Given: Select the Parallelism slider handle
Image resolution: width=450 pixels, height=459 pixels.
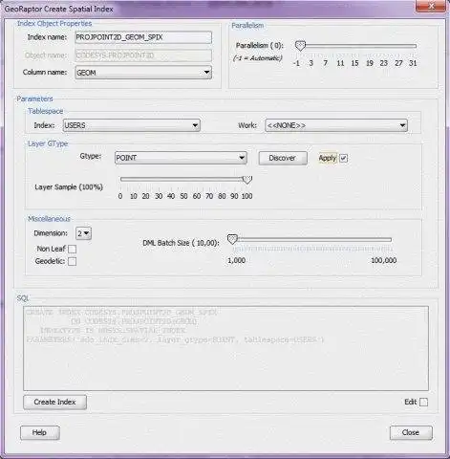Looking at the screenshot, I should tap(300, 46).
